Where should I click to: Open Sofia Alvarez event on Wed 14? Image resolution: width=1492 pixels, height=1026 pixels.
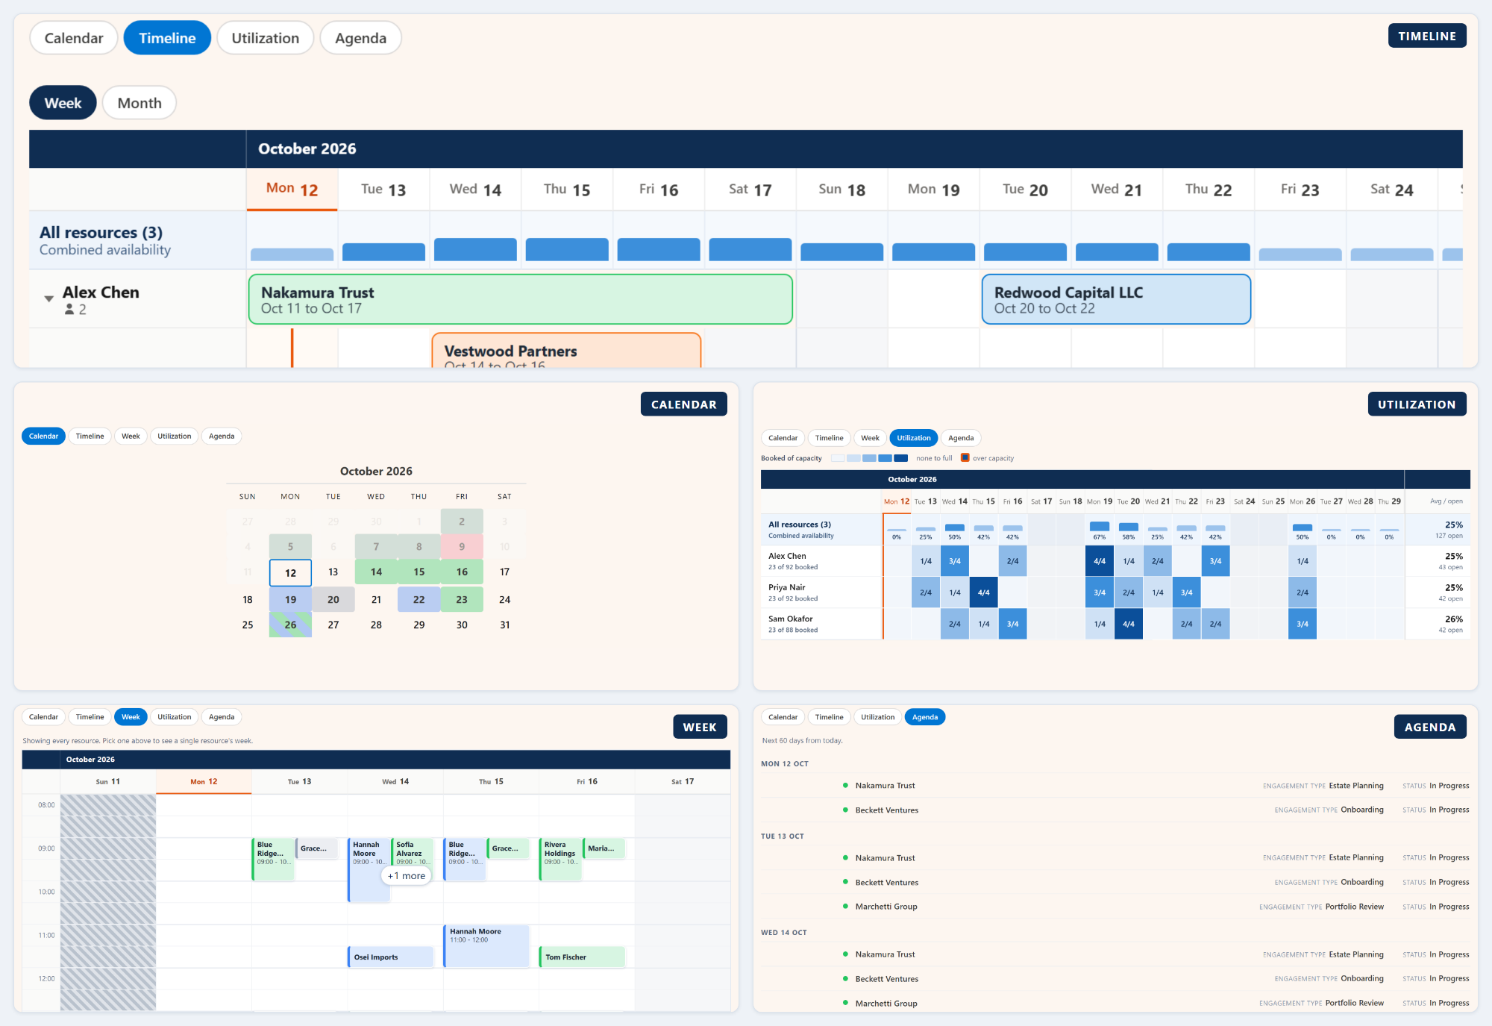(x=413, y=852)
